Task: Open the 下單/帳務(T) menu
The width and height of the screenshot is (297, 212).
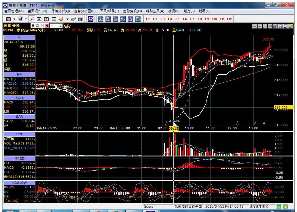Action: (x=109, y=11)
